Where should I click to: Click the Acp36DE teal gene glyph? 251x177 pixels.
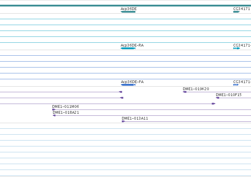pos(128,12)
